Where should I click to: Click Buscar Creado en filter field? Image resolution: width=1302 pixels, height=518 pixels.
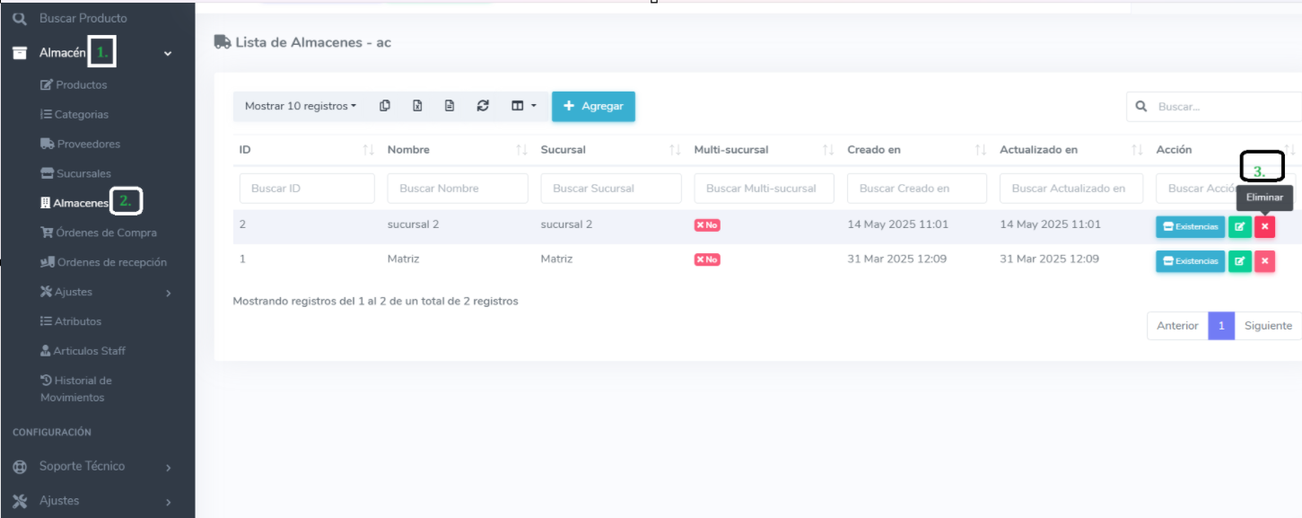pyautogui.click(x=917, y=189)
